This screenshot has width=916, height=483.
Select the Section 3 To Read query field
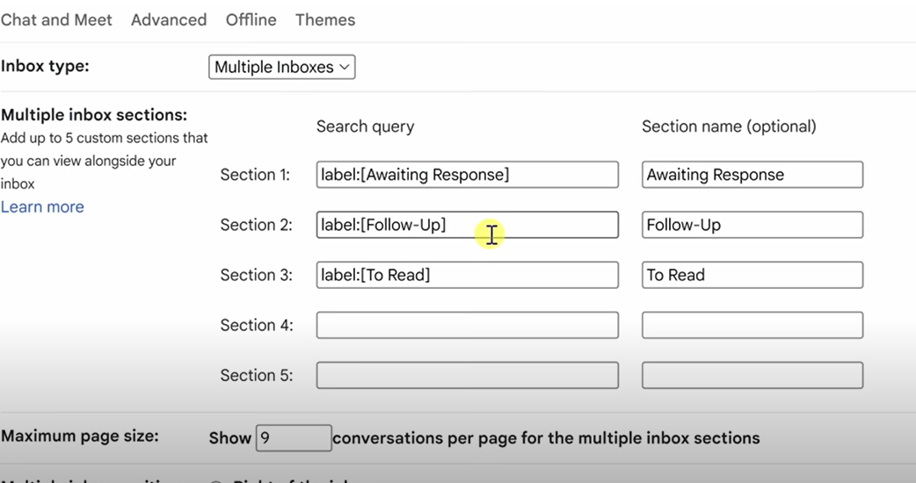click(x=467, y=275)
